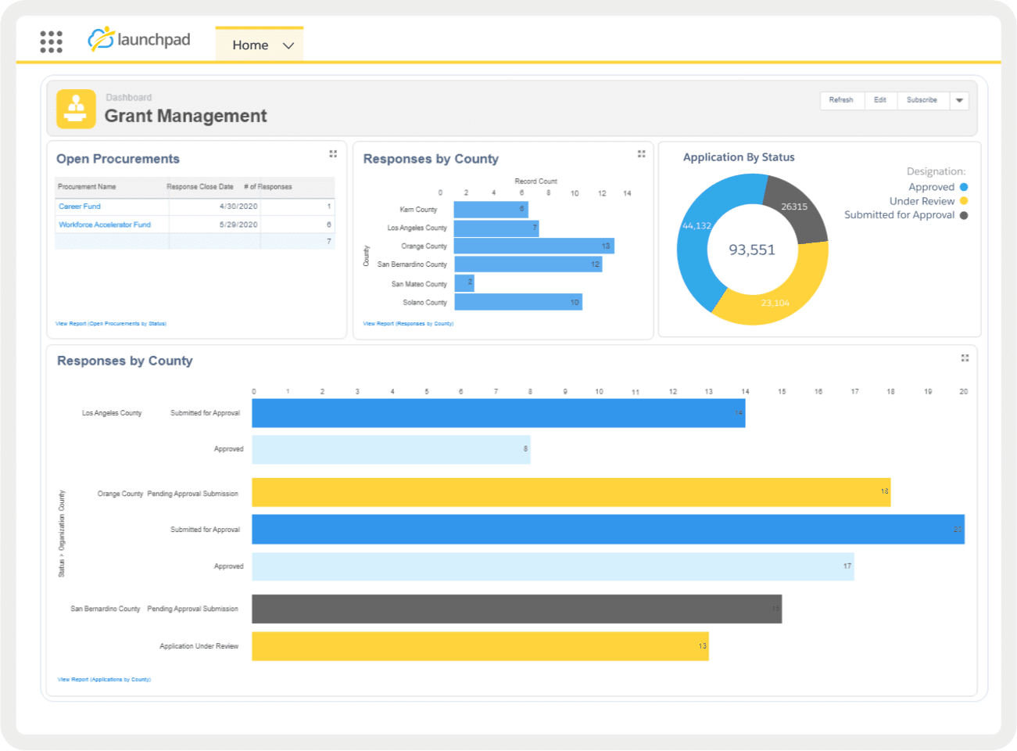Click Los Angeles Submitted for Approval bar
The width and height of the screenshot is (1017, 751).
[x=499, y=413]
